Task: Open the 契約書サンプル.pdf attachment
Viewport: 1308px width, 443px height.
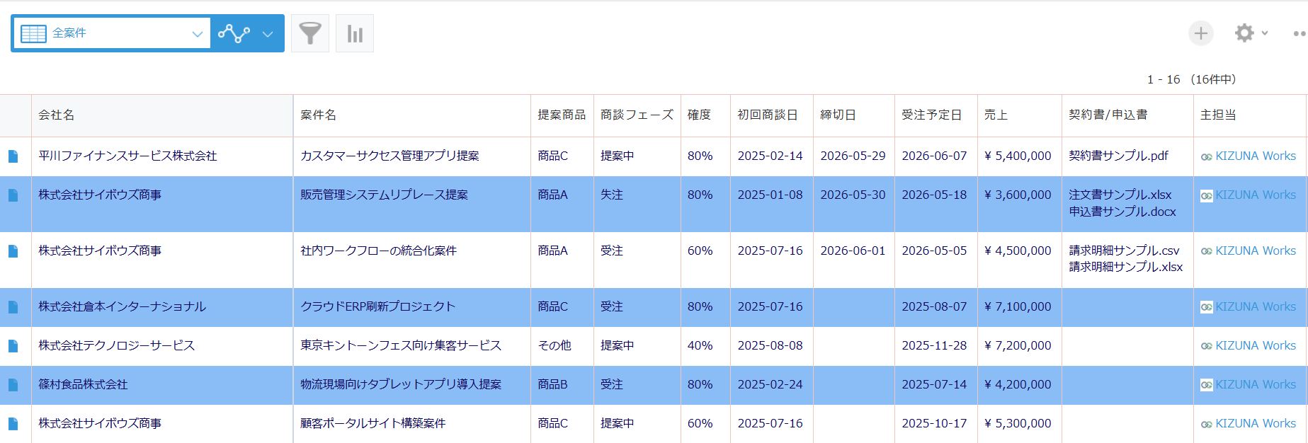Action: coord(1118,156)
